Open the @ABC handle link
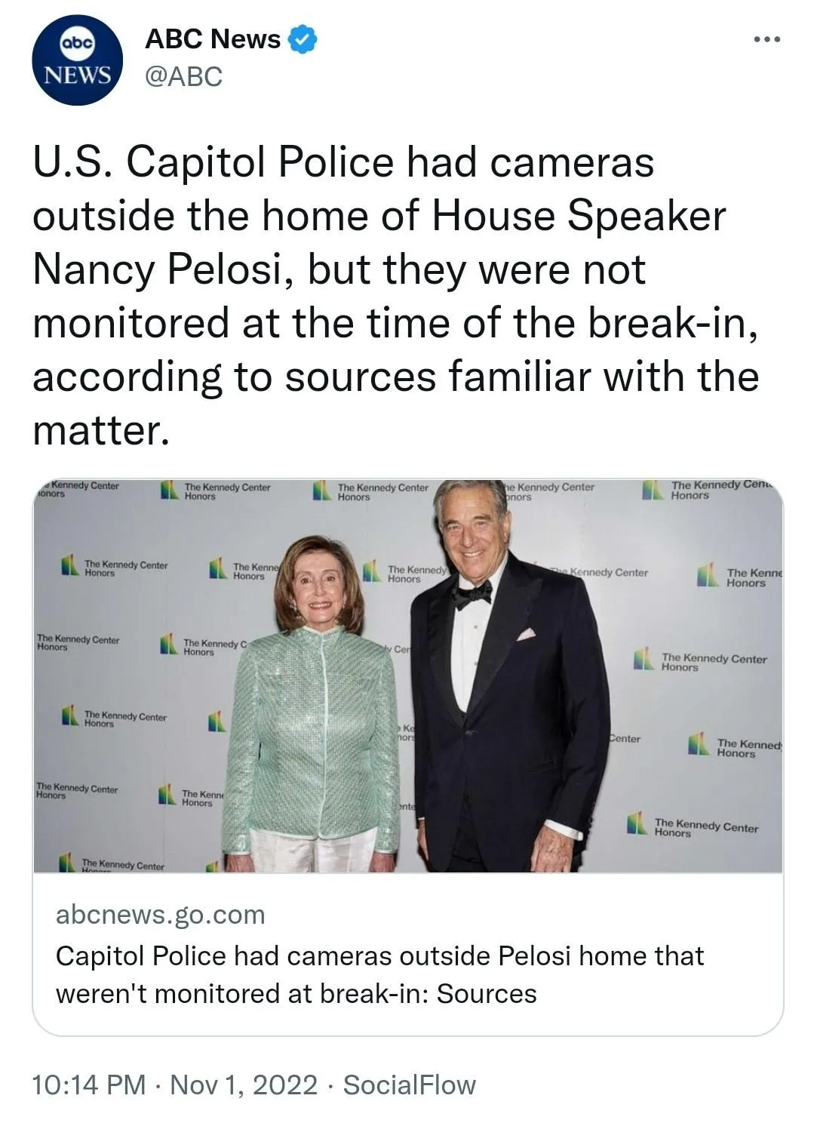 click(x=183, y=76)
